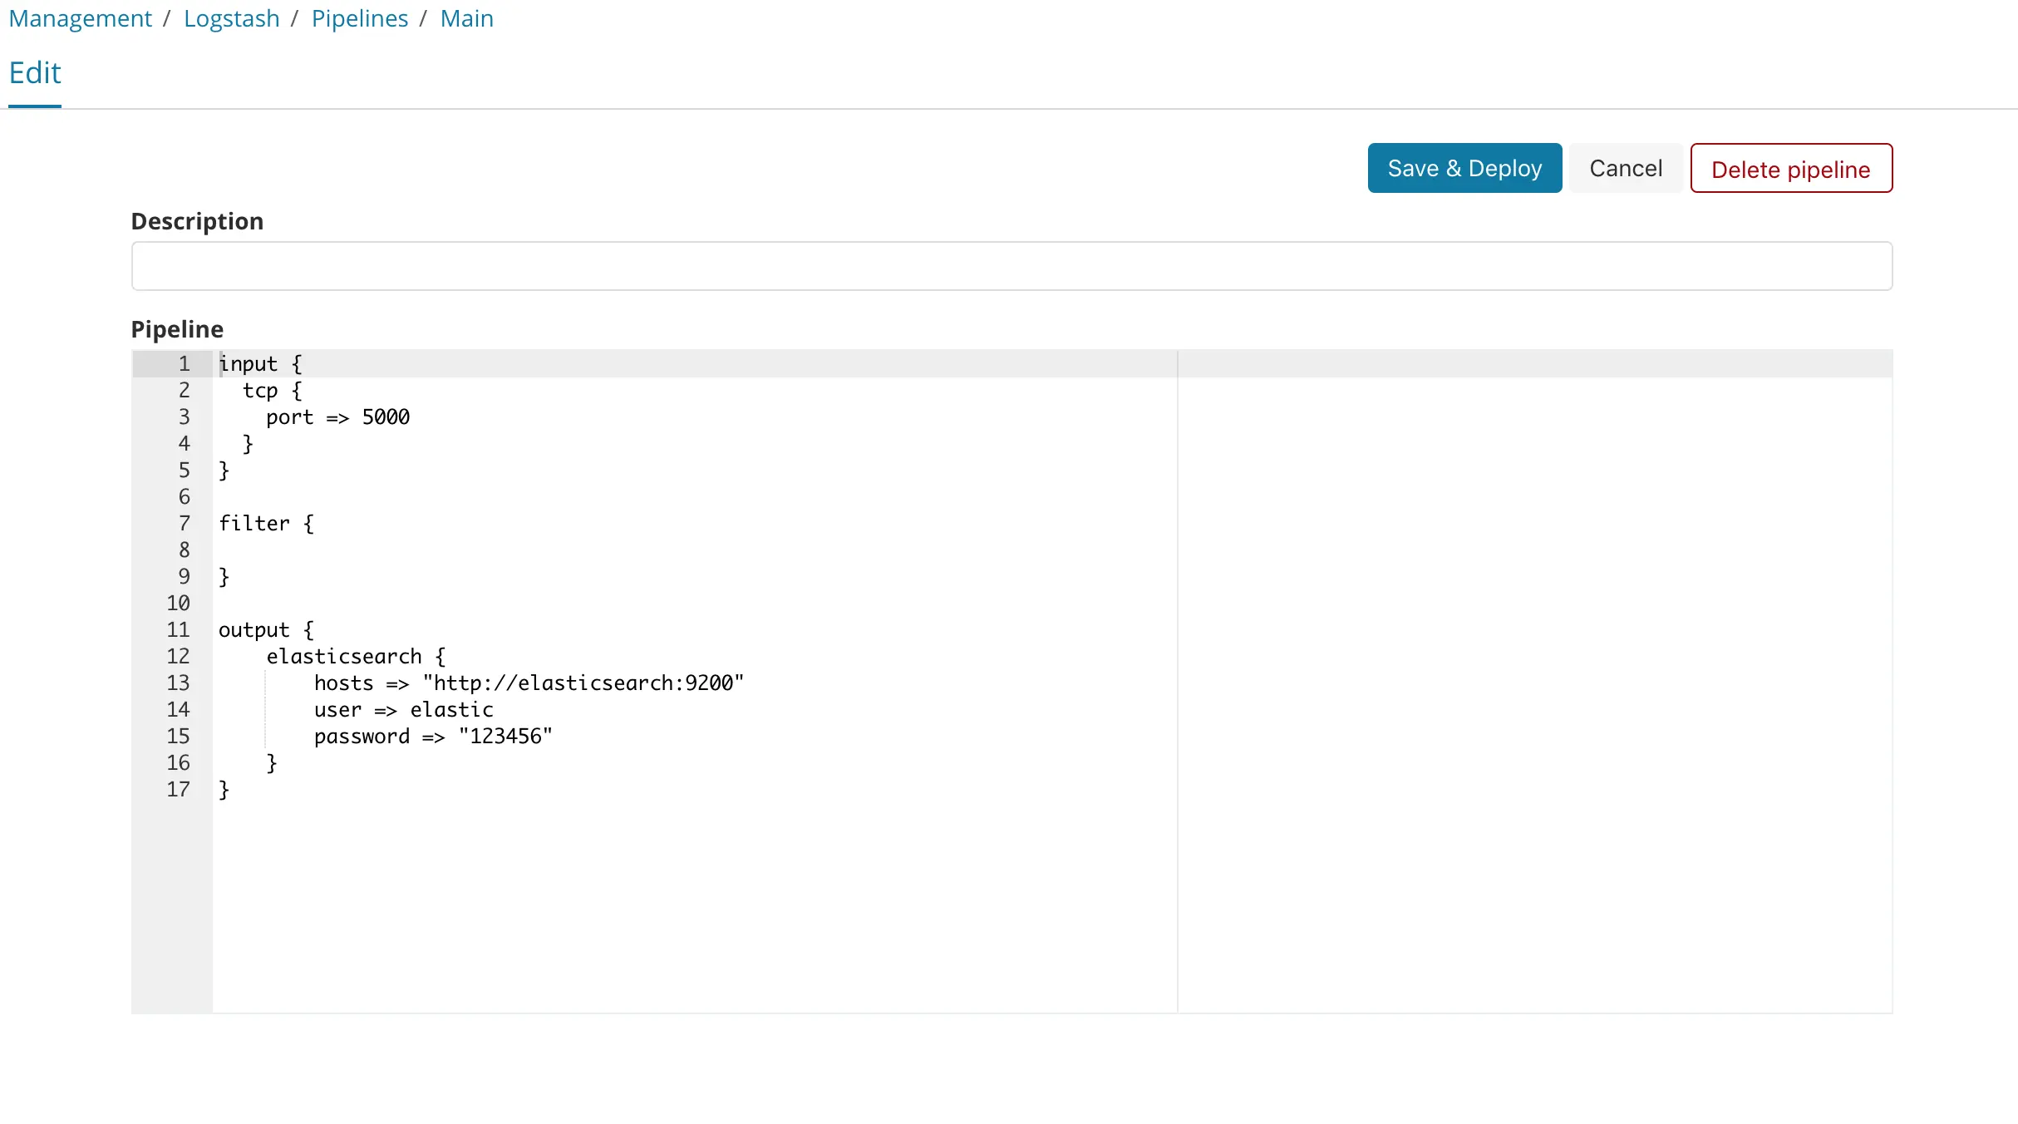Click the user elastic line
The height and width of the screenshot is (1124, 2018).
(402, 709)
